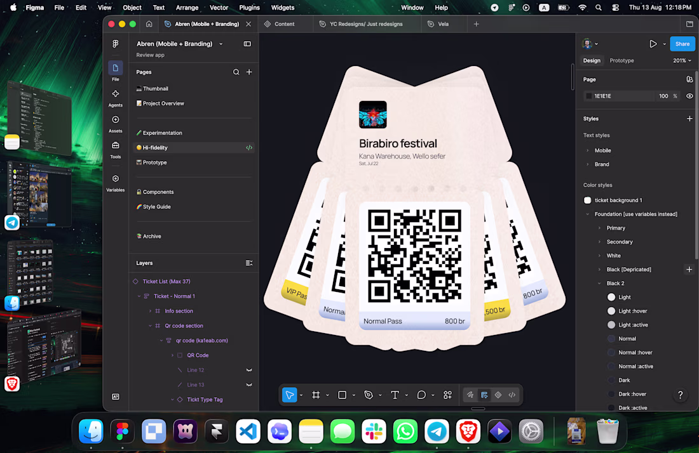Open the Tools sidebar panel
699x453 pixels.
tap(116, 145)
